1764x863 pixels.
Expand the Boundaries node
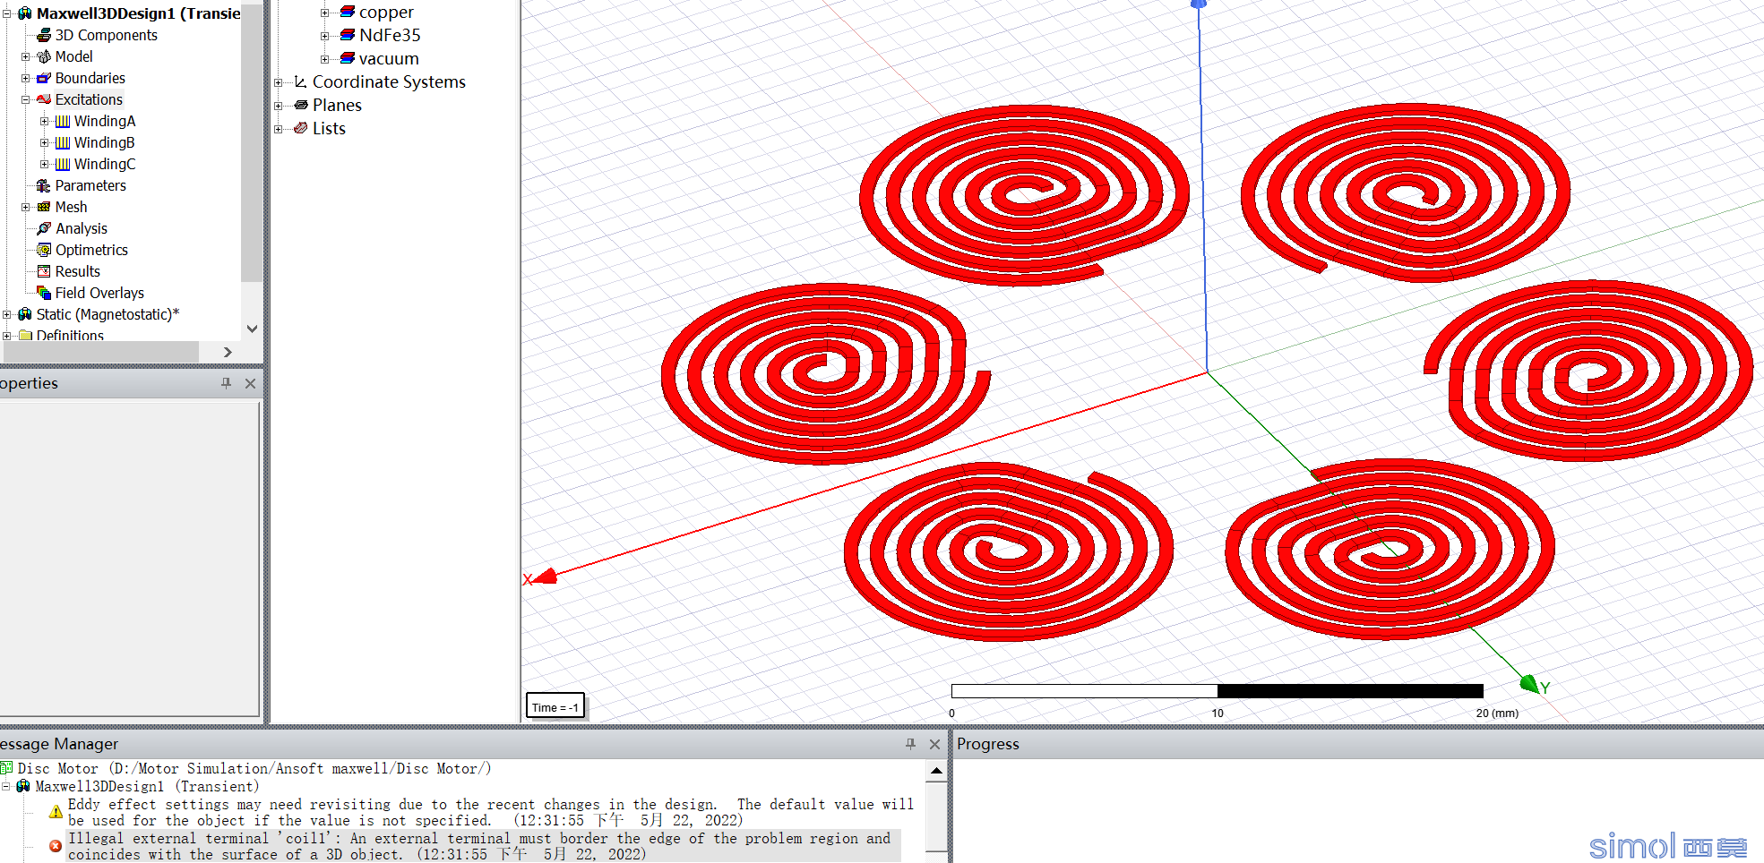[x=25, y=78]
